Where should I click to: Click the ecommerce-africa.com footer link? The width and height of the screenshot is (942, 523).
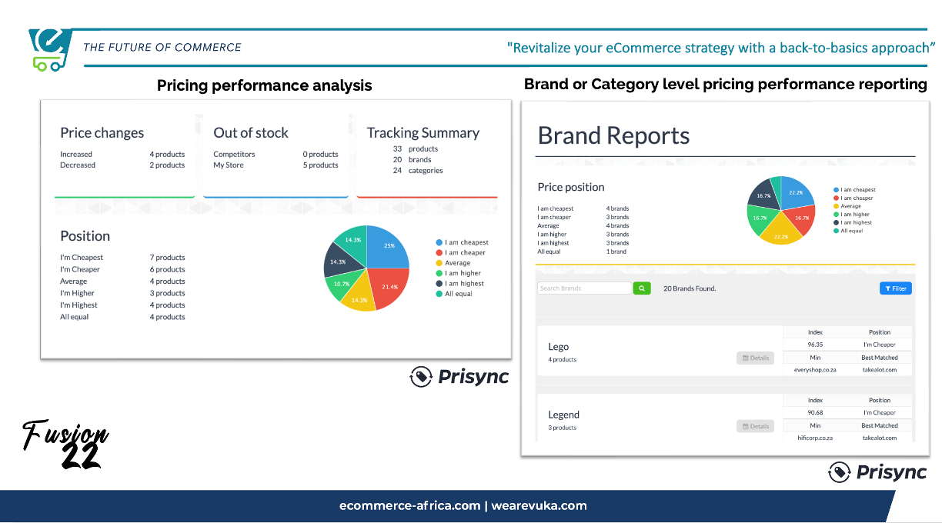click(409, 506)
